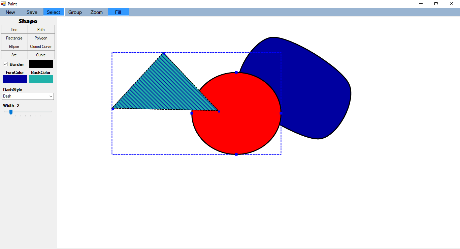This screenshot has height=249, width=460.
Task: Toggle the Fill button
Action: point(118,12)
